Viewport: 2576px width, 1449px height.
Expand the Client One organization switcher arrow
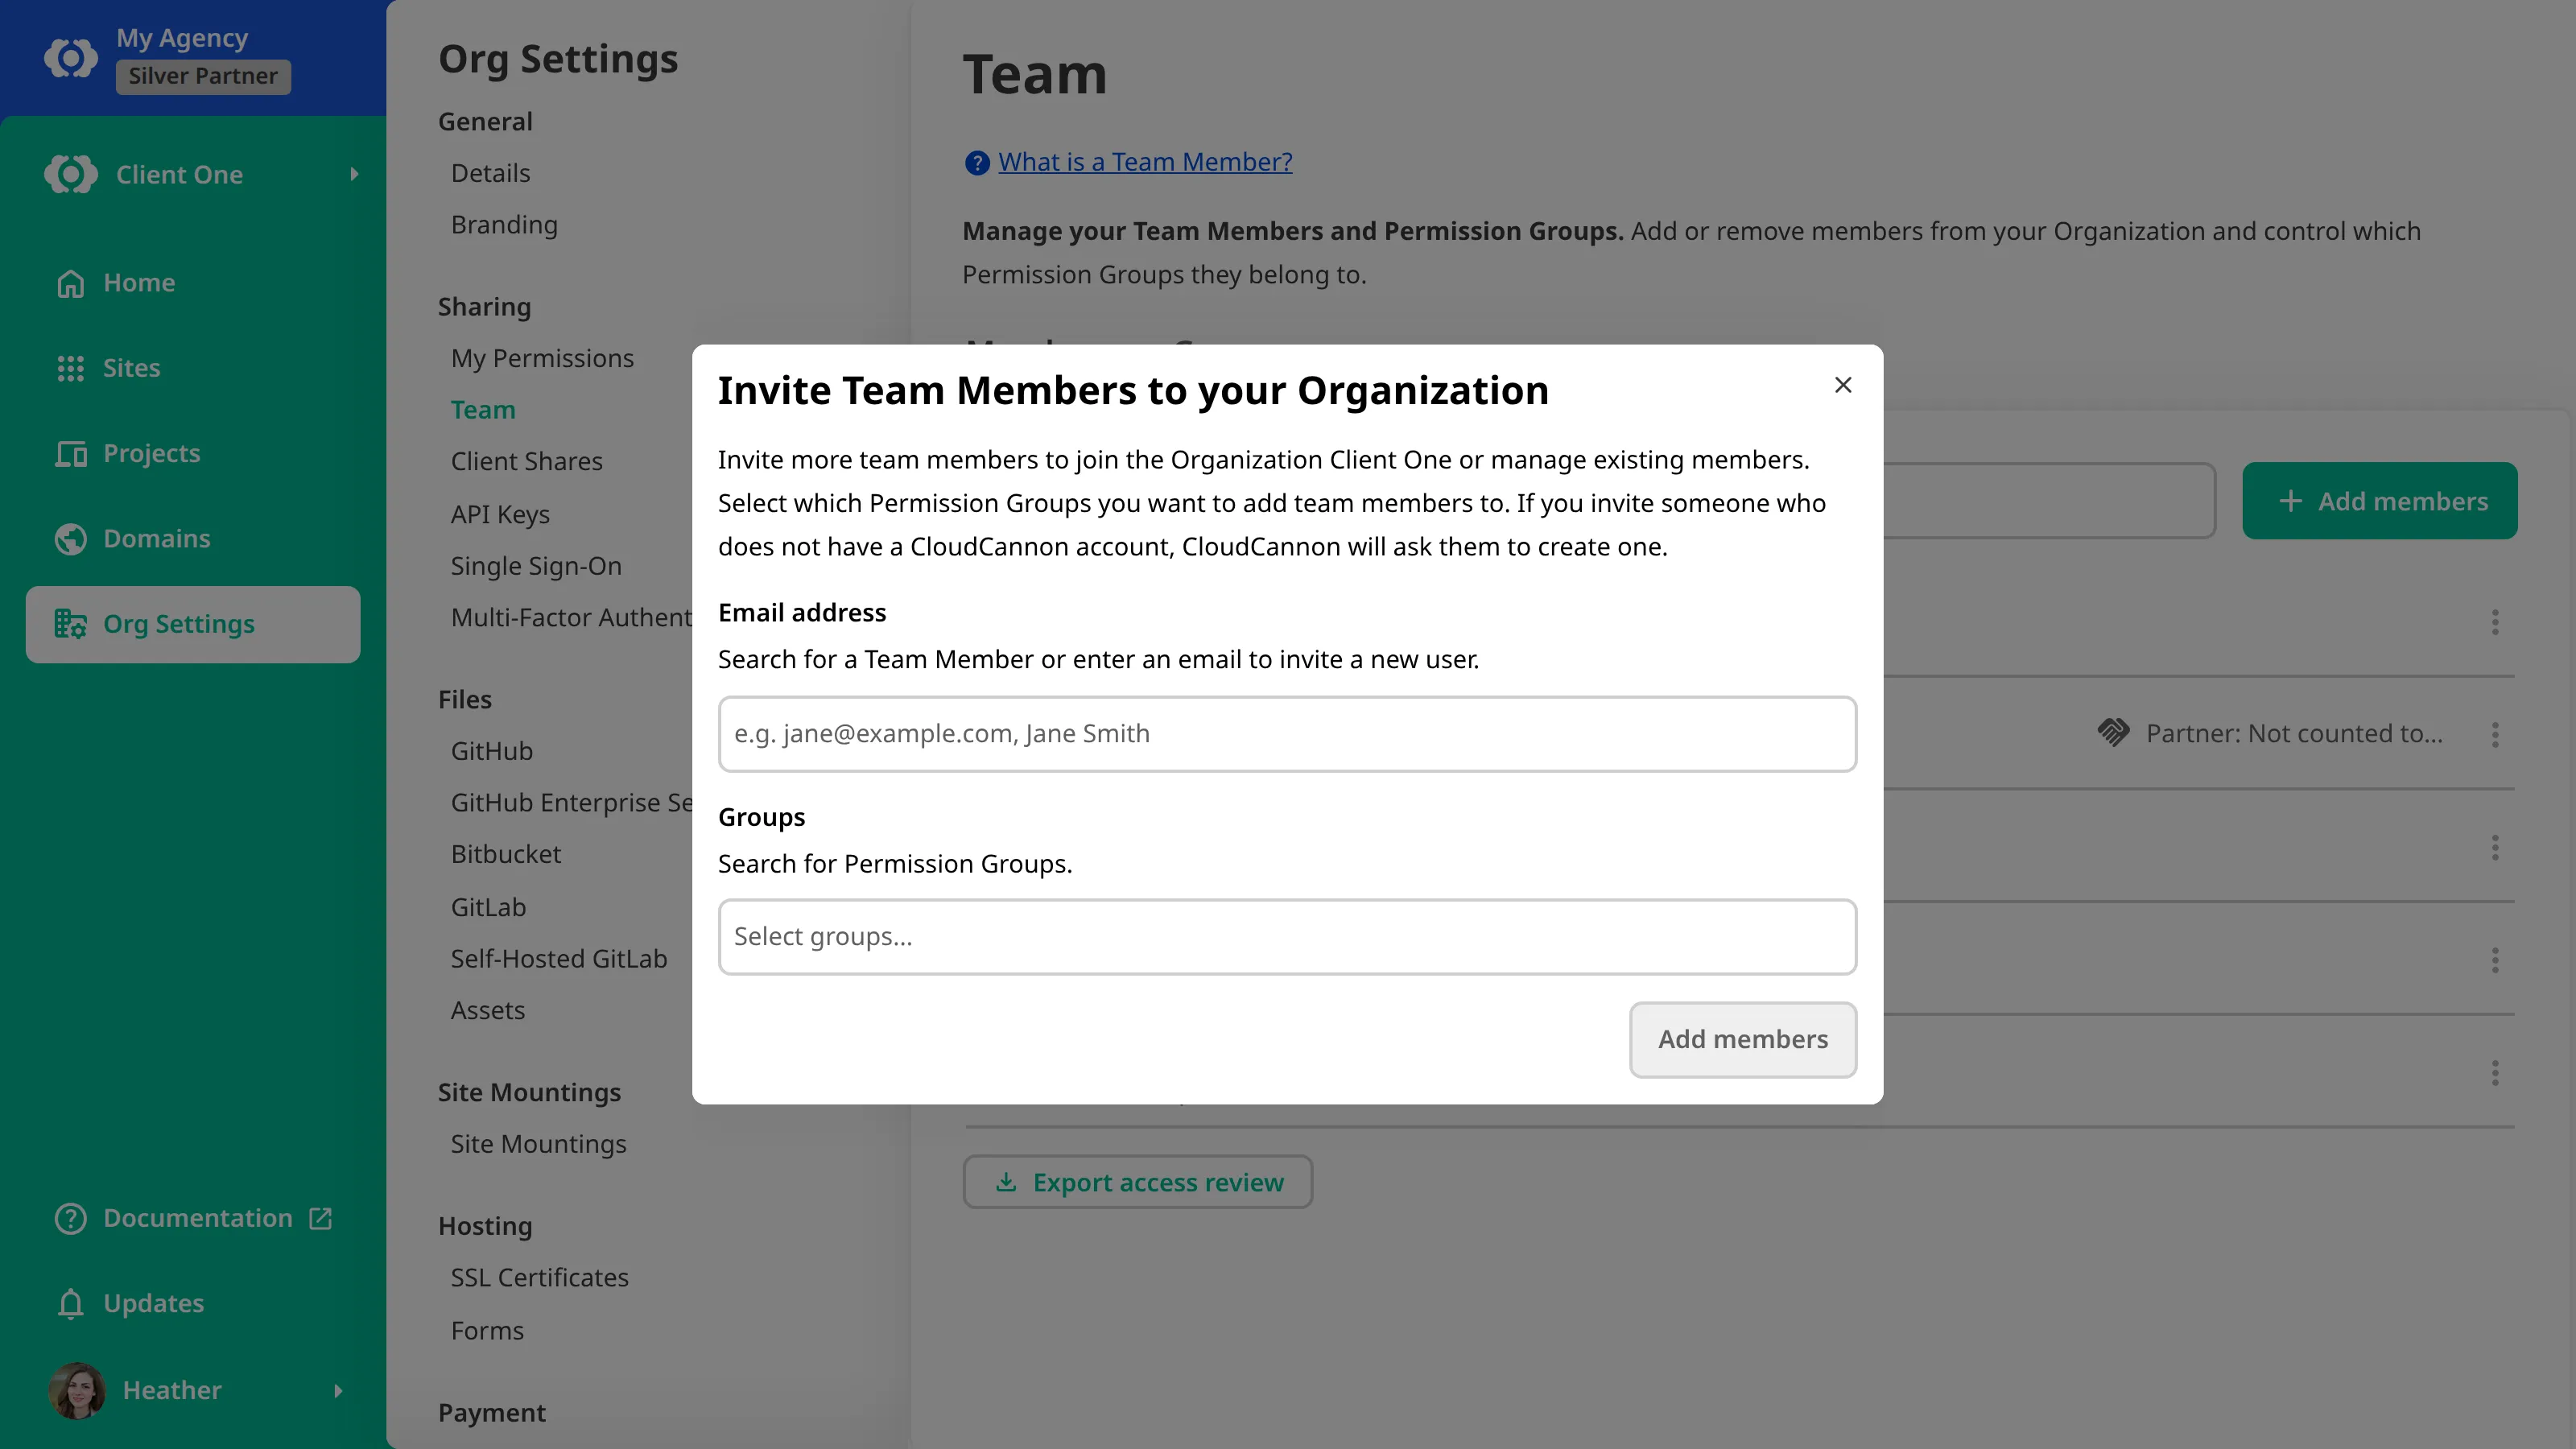[x=354, y=174]
